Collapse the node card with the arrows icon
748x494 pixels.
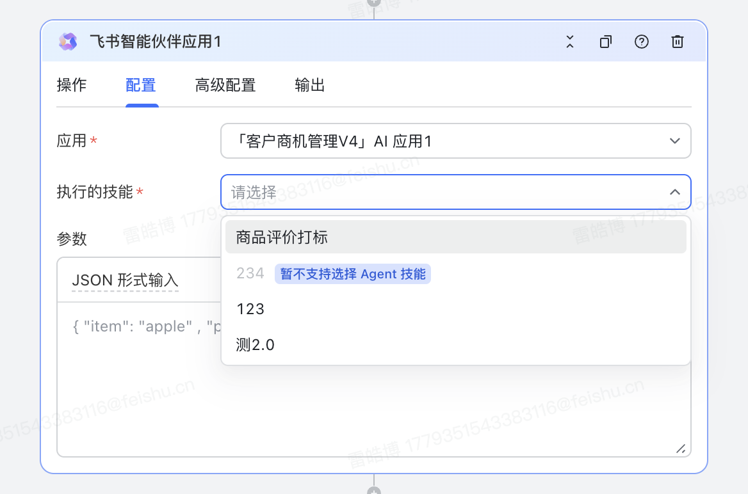point(569,42)
